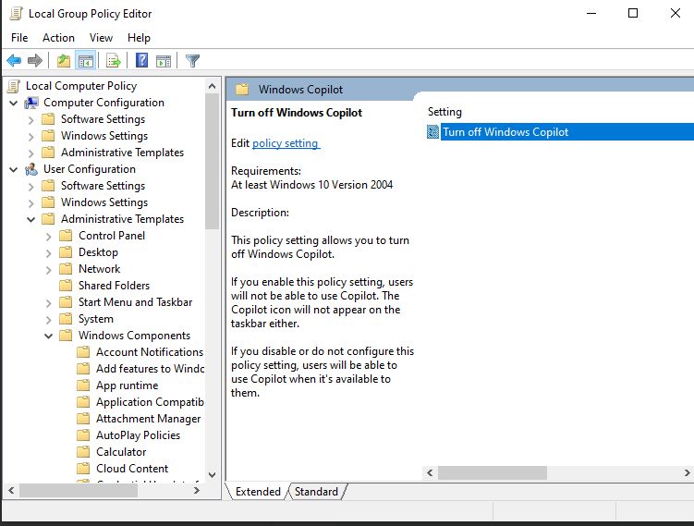This screenshot has width=694, height=526.
Task: Open the Help menu
Action: [x=139, y=38]
